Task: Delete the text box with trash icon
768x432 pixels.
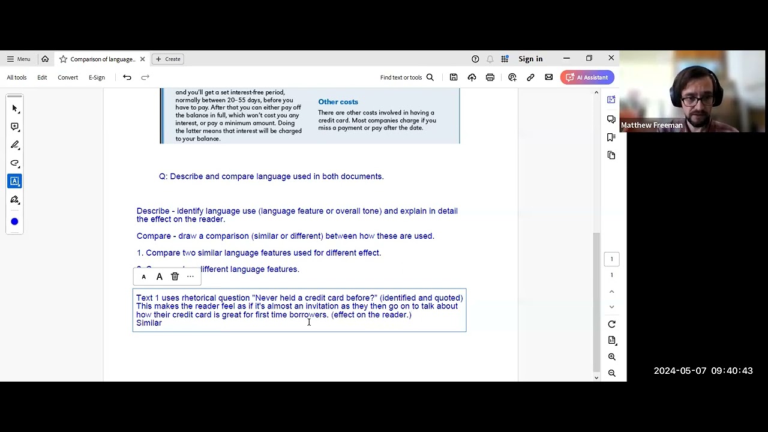Action: click(175, 277)
